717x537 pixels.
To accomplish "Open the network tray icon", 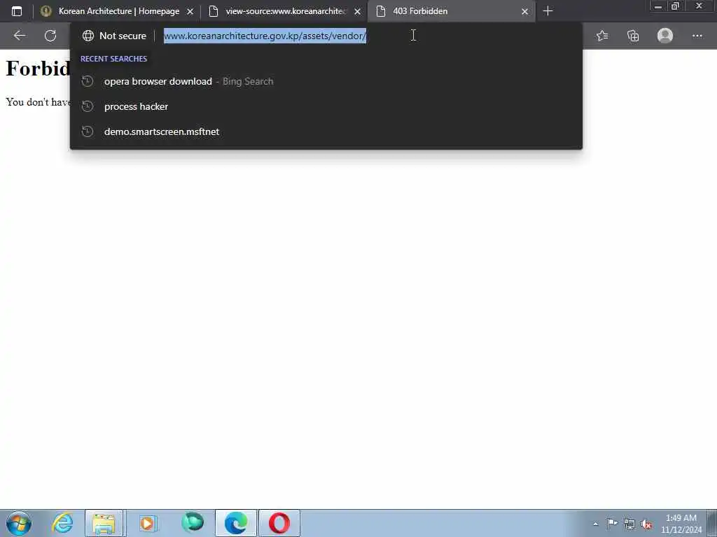I will pyautogui.click(x=629, y=524).
